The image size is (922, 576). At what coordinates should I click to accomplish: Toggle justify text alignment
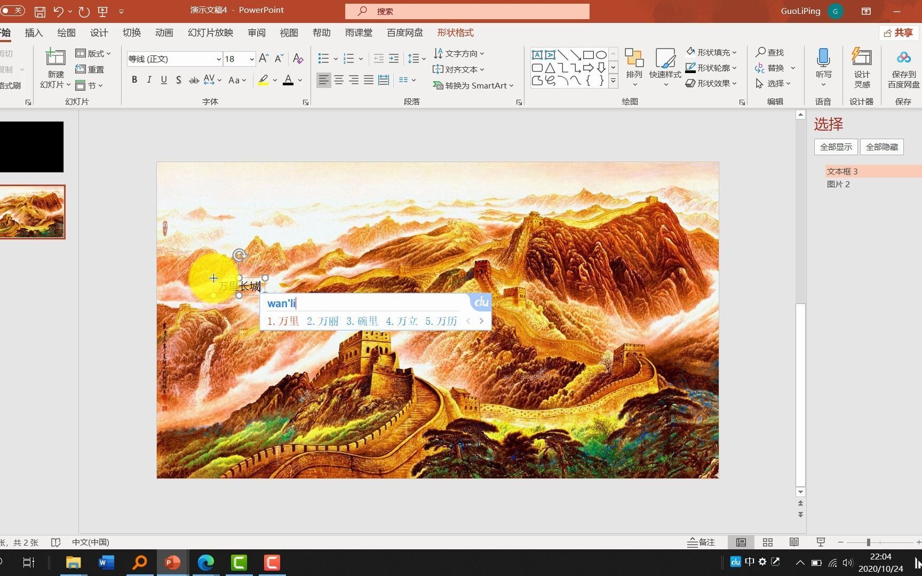coord(369,80)
